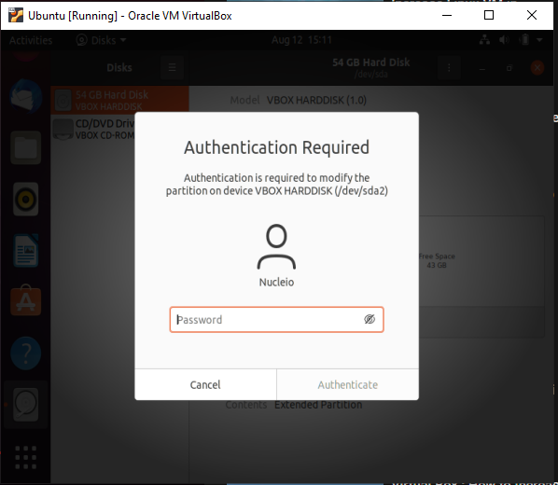This screenshot has width=558, height=485.
Task: Click the Nucleio user avatar icon
Action: pyautogui.click(x=276, y=246)
